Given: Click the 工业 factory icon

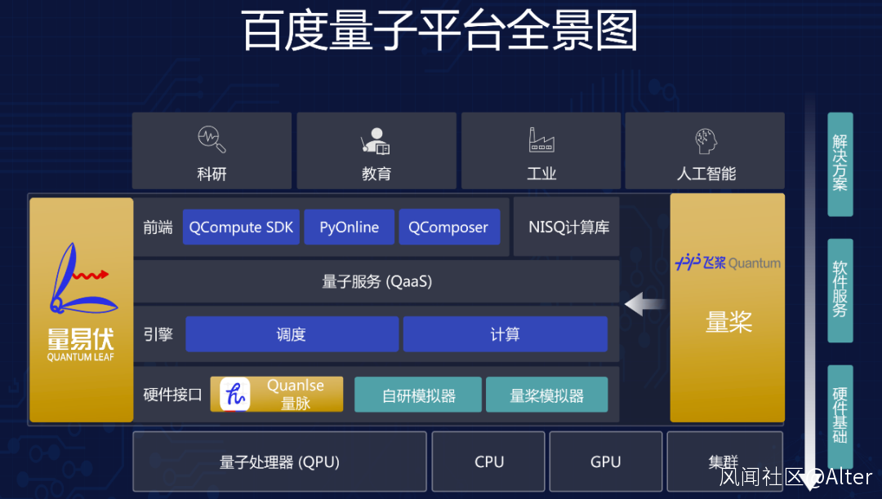Looking at the screenshot, I should click(541, 139).
